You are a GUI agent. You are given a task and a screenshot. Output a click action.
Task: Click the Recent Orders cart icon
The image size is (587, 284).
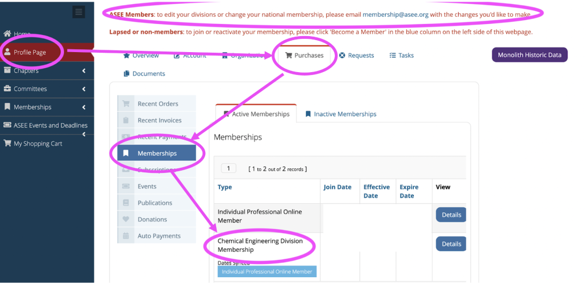click(x=126, y=104)
